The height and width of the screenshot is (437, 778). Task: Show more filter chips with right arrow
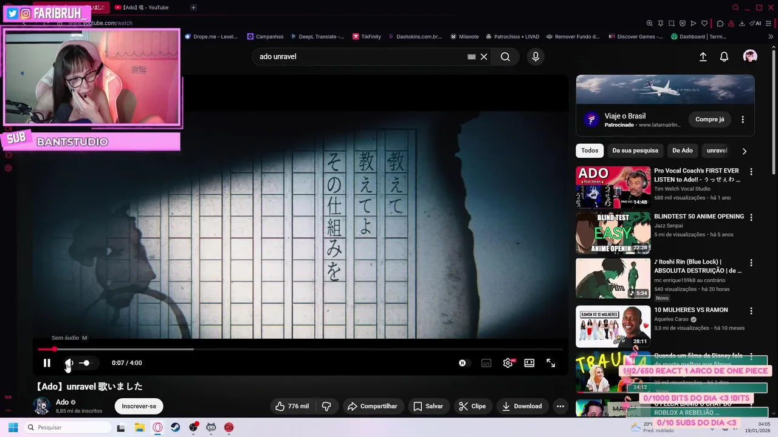[744, 151]
